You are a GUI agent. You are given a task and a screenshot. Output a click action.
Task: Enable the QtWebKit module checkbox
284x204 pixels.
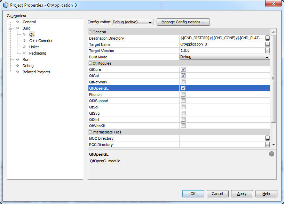(x=183, y=126)
